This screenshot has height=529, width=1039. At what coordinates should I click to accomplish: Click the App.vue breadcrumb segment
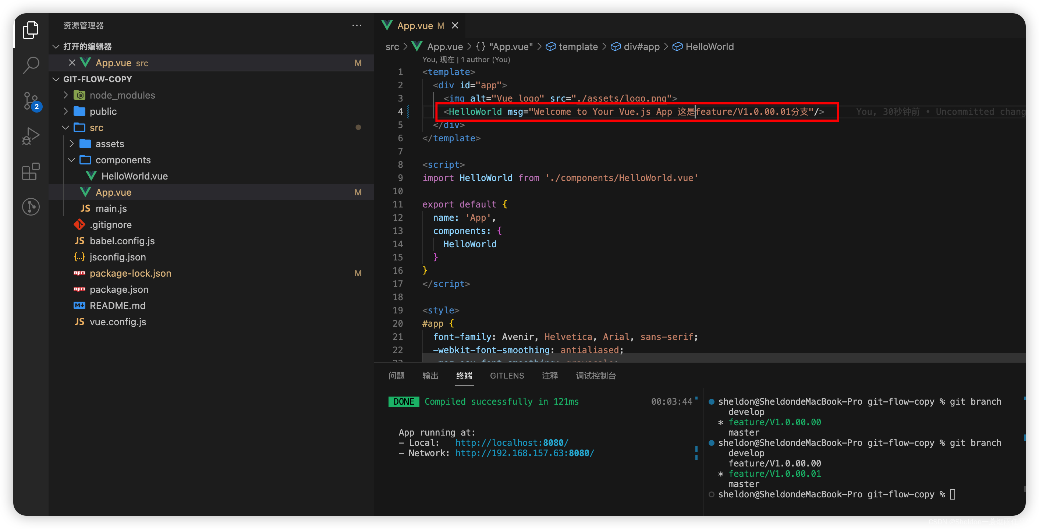coord(437,47)
